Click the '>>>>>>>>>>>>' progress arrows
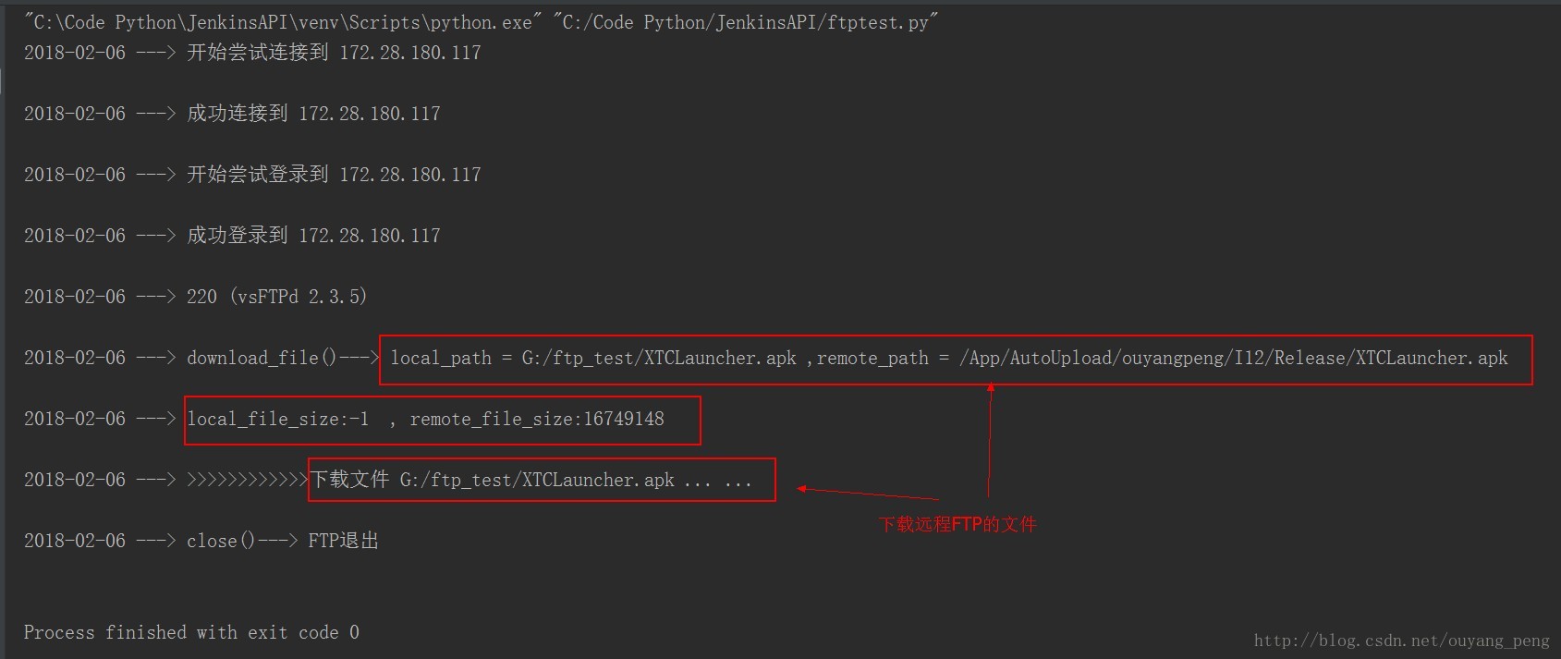The image size is (1561, 659). coord(247,480)
